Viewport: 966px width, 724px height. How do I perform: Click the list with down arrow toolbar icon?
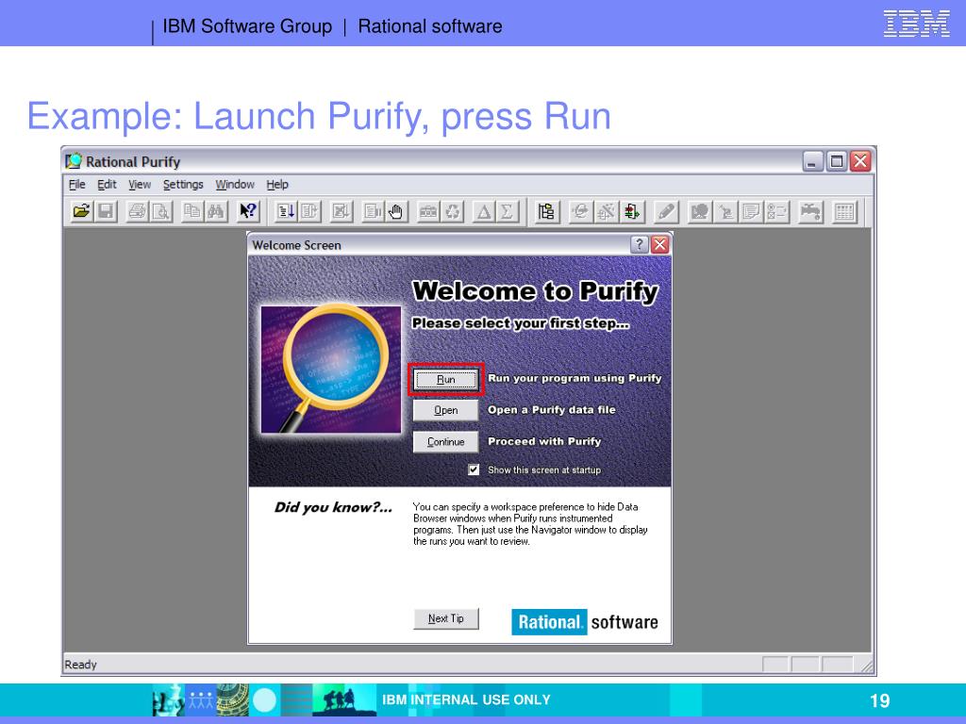[x=285, y=212]
